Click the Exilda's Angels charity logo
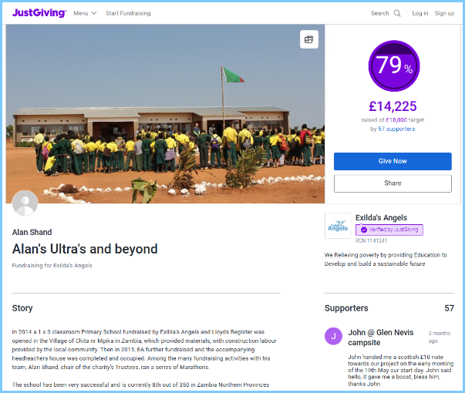The width and height of the screenshot is (465, 393). pyautogui.click(x=338, y=226)
